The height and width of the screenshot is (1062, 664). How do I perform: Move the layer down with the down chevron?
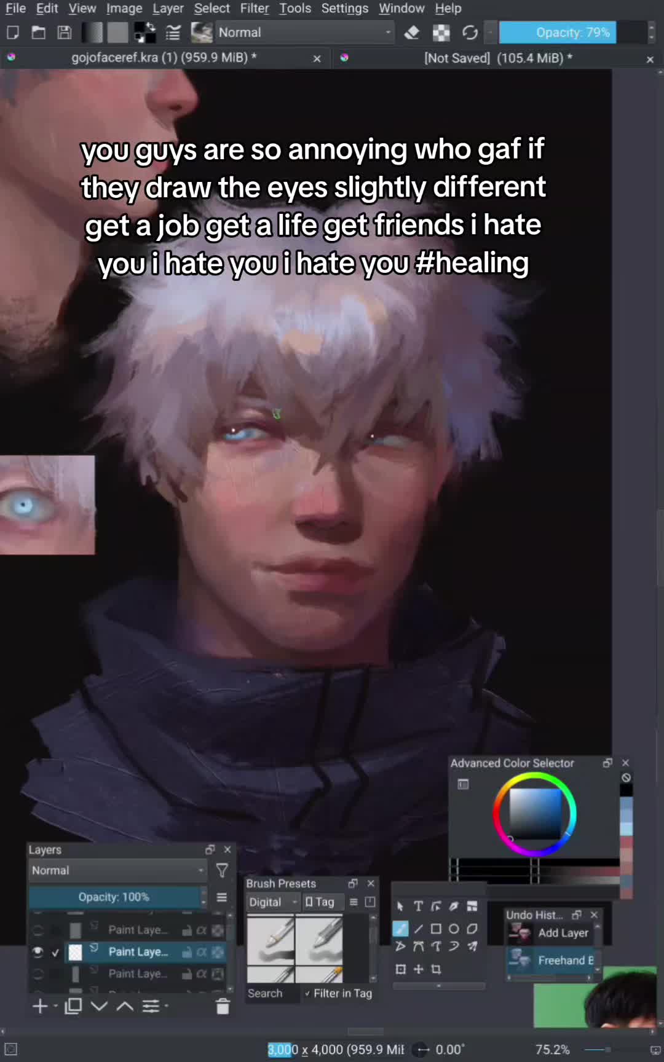(99, 1006)
